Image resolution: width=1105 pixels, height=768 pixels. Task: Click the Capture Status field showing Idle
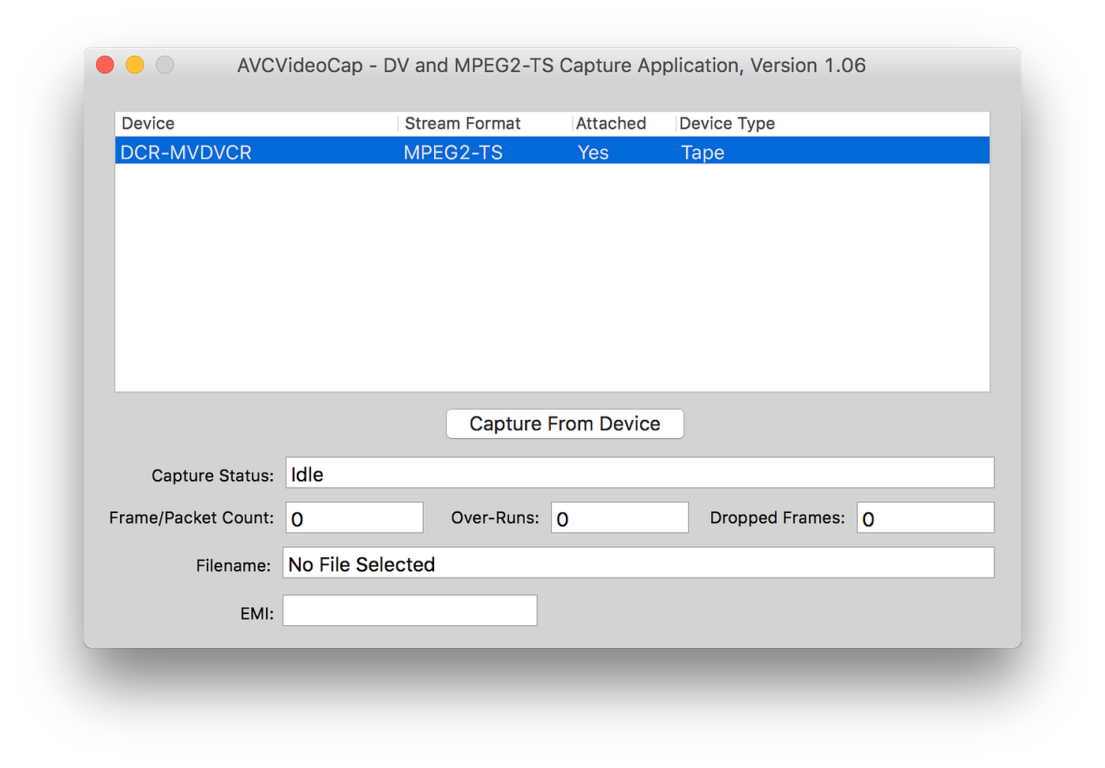tap(639, 473)
